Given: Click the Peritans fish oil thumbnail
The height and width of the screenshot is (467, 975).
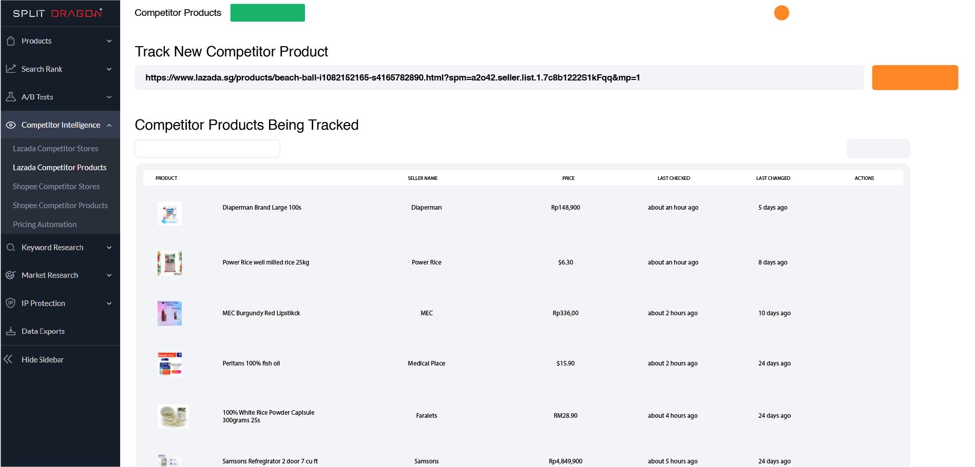Looking at the screenshot, I should pyautogui.click(x=169, y=364).
